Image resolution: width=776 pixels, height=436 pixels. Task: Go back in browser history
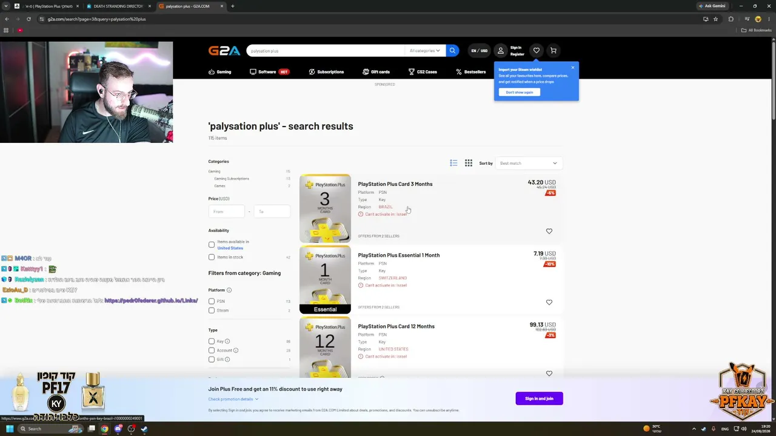[7, 19]
